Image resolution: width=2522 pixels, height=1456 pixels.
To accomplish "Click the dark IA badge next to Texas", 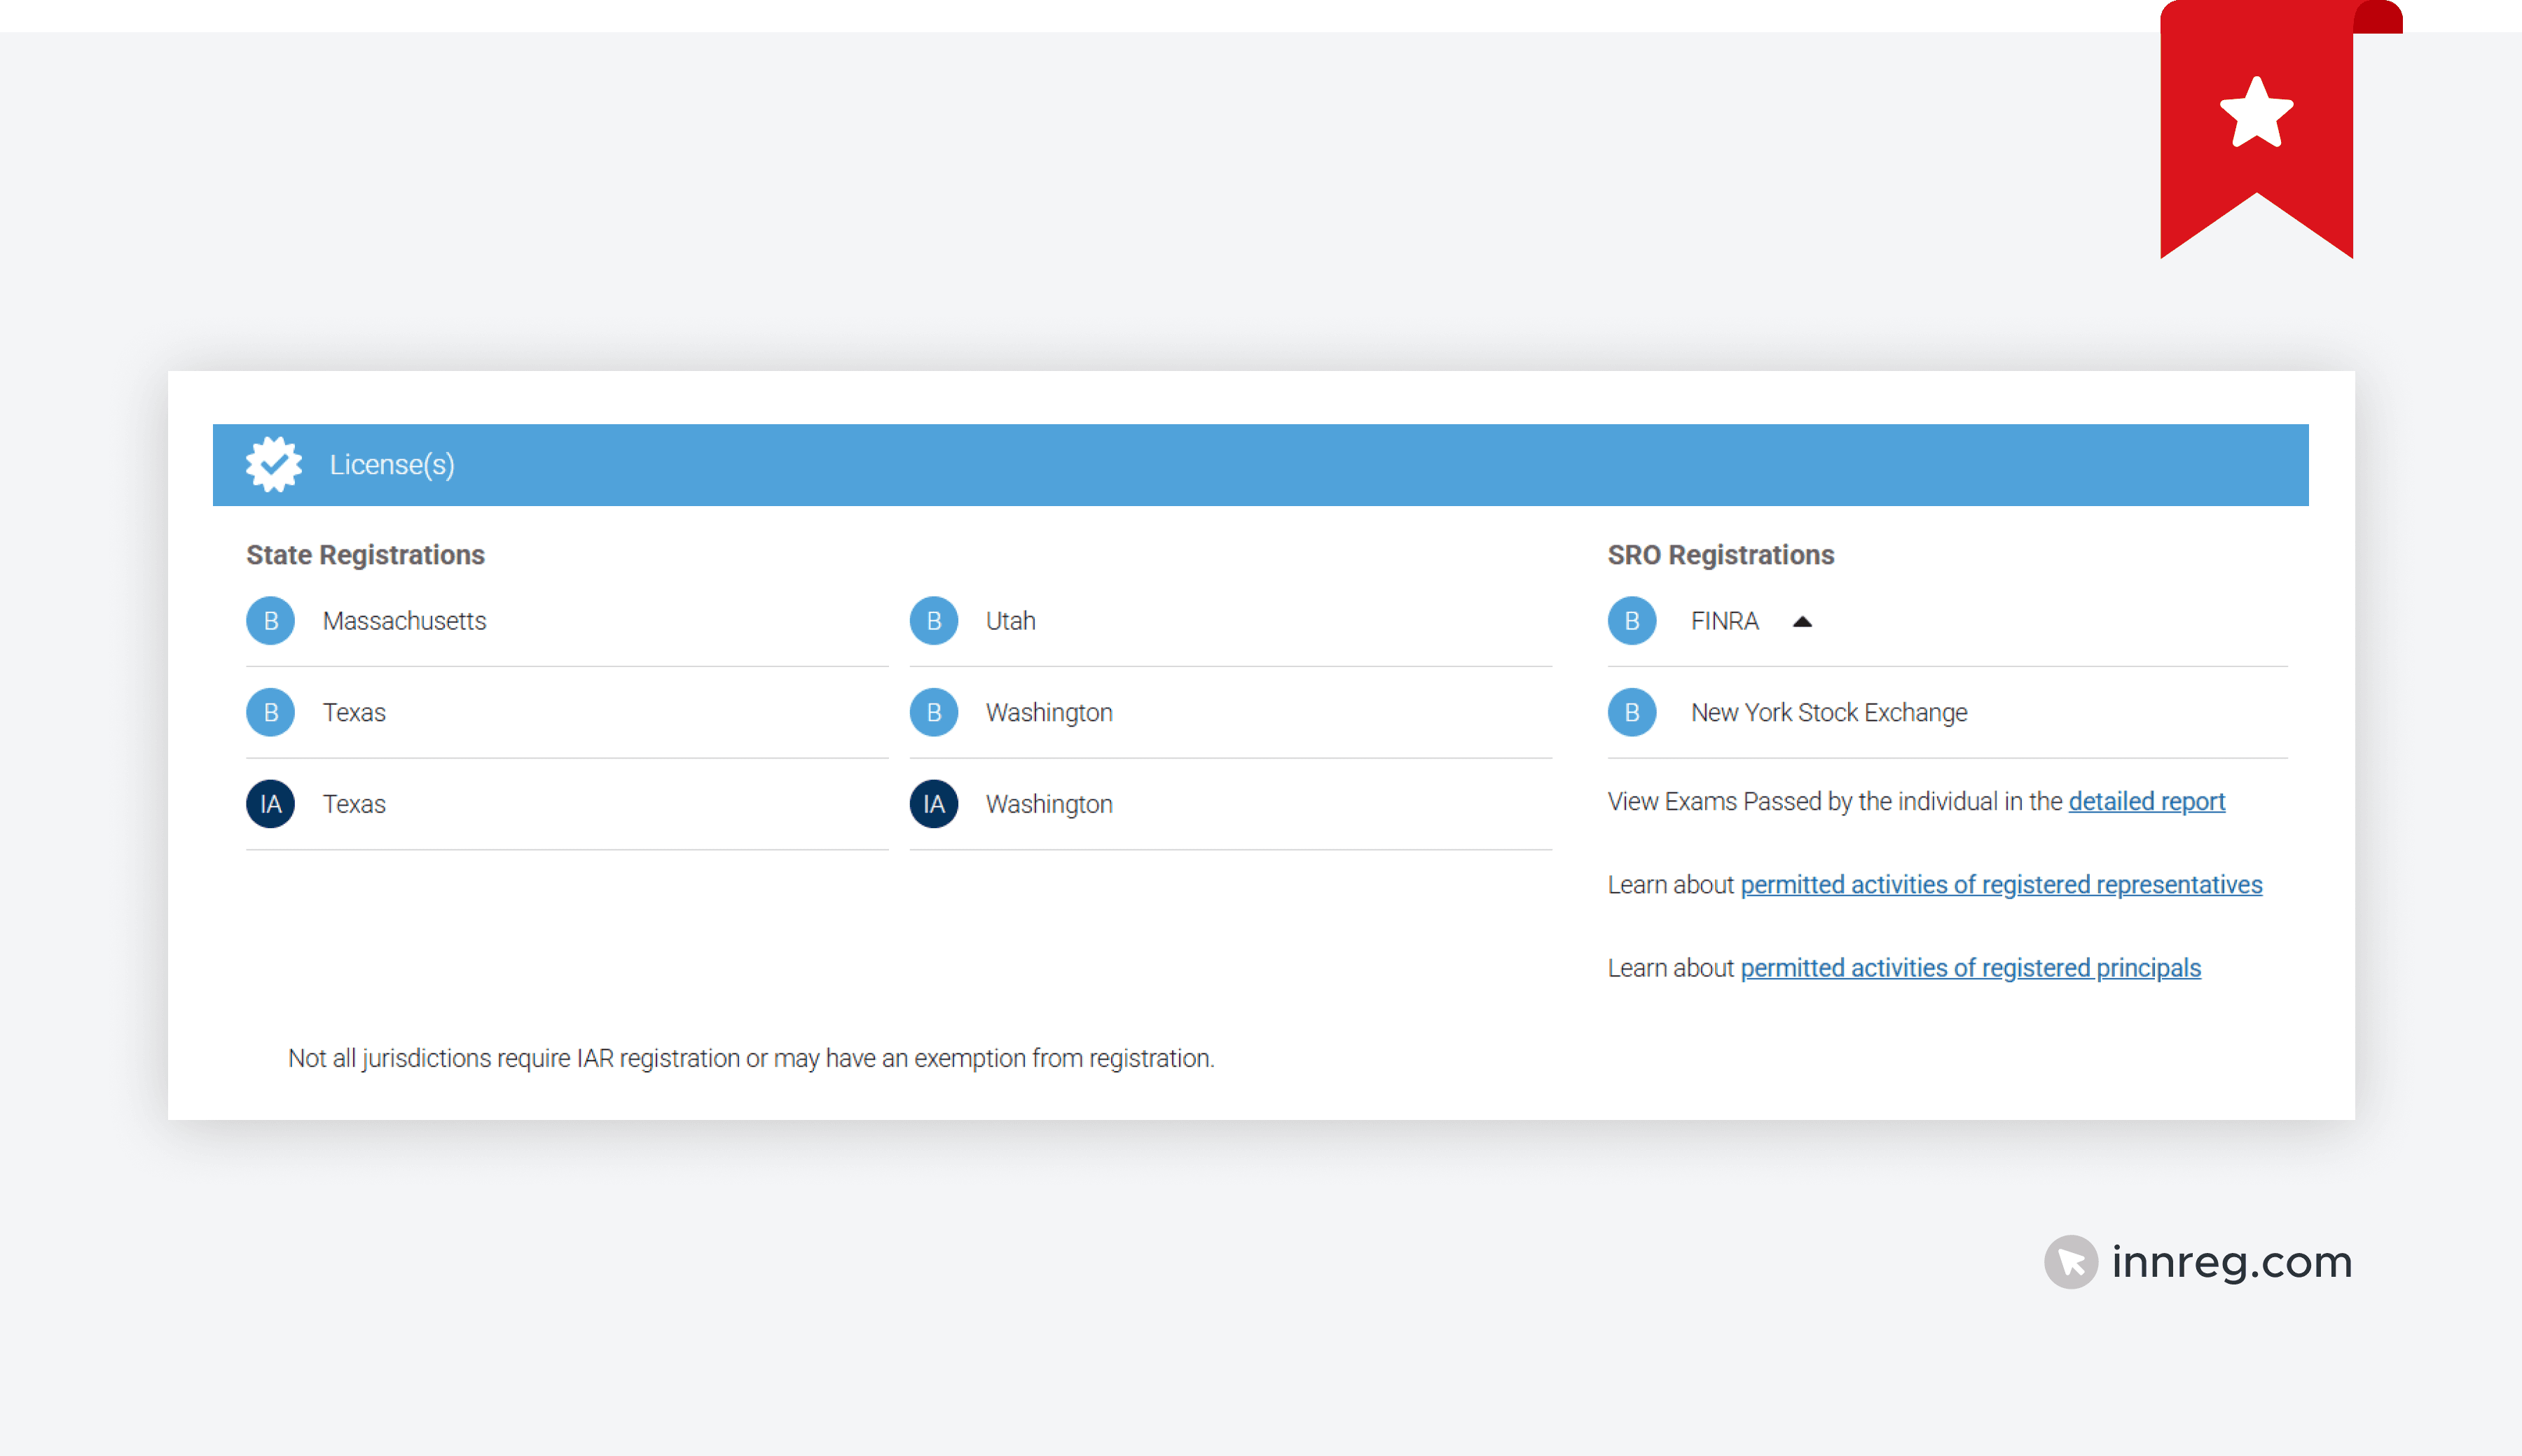I will tap(270, 804).
